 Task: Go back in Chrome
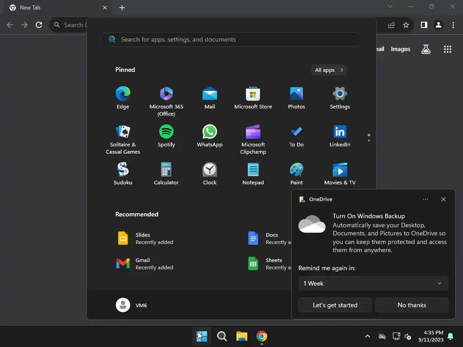coord(10,25)
